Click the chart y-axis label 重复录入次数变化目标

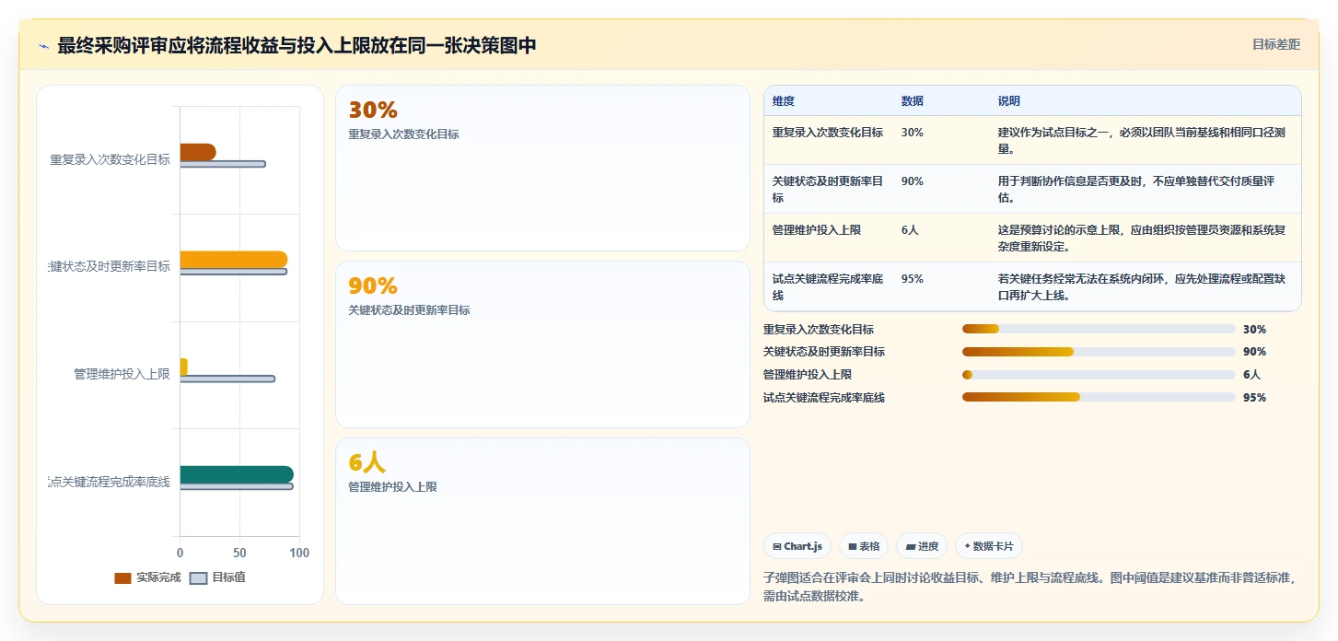point(110,159)
